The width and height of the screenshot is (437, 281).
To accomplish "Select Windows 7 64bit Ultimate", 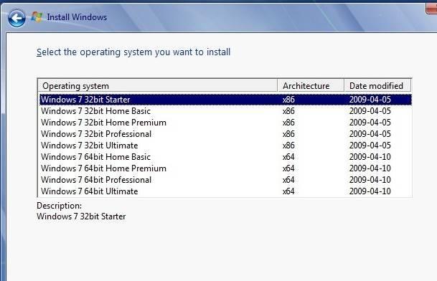I will [x=225, y=191].
